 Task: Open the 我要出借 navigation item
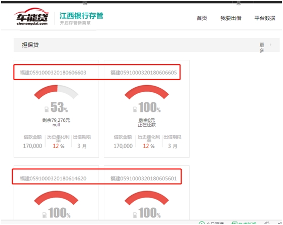[x=231, y=18]
